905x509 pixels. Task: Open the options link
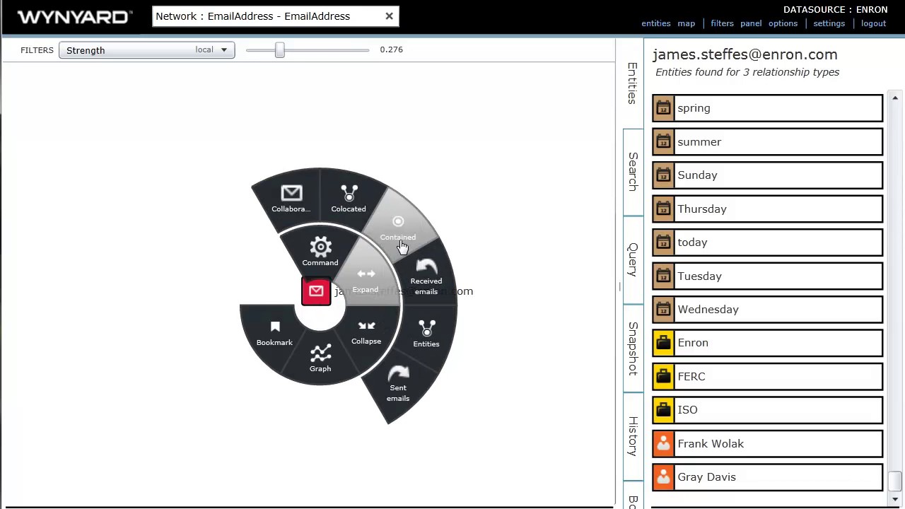[x=783, y=23]
